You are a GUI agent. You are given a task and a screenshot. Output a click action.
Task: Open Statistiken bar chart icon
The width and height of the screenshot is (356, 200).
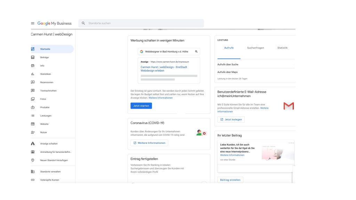33,74
